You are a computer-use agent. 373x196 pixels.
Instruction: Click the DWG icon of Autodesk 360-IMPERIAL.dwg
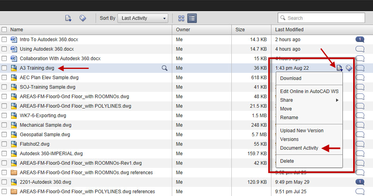coord(14,154)
